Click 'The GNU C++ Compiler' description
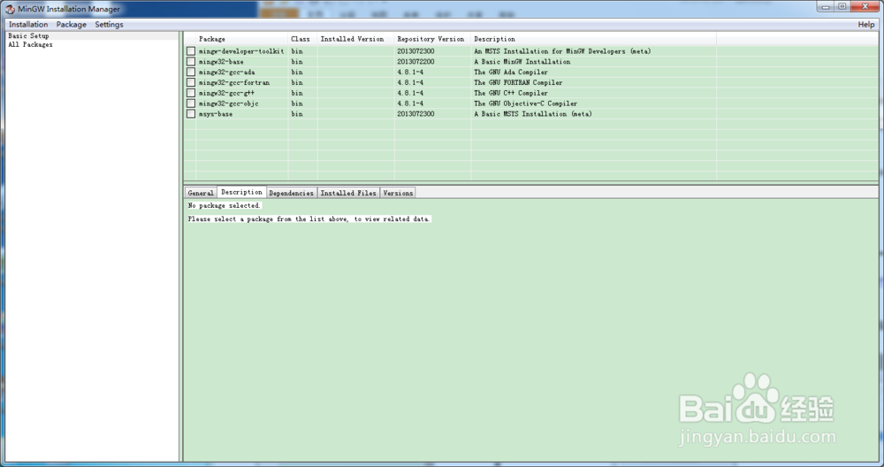Screen dimensions: 884x467 [x=511, y=93]
